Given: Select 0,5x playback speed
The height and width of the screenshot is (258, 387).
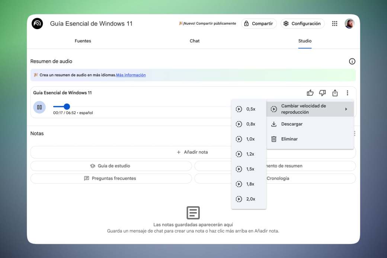Looking at the screenshot, I should [249, 109].
